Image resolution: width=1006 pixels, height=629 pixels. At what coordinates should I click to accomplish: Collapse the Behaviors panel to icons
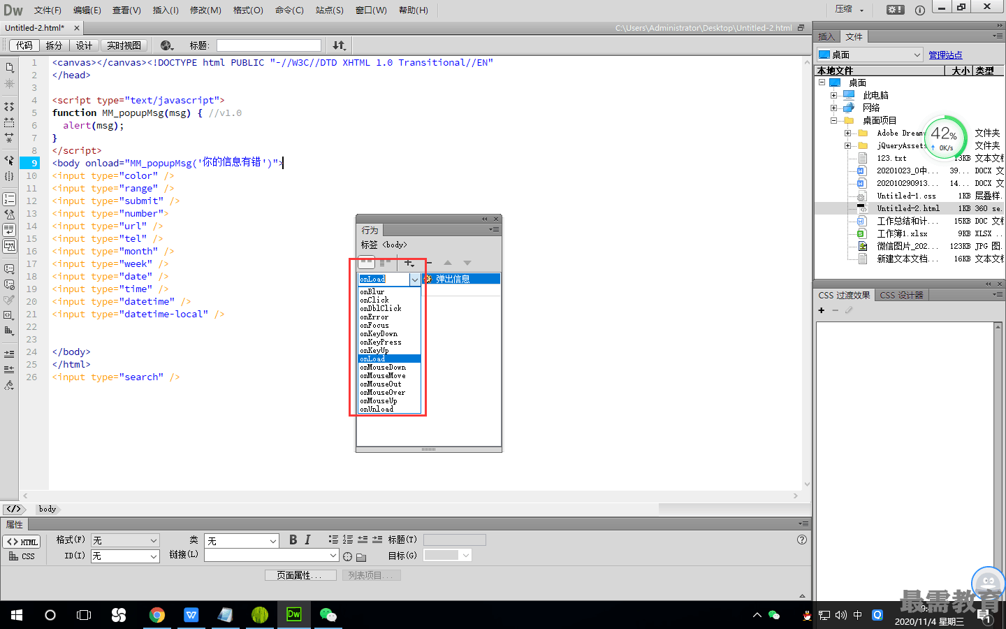[485, 219]
